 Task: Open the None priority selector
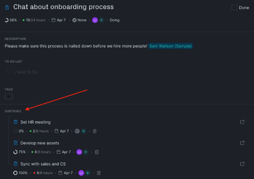tap(79, 20)
